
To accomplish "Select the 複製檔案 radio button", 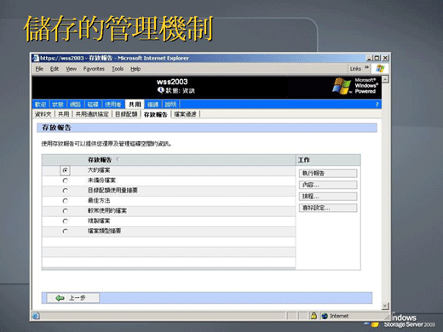I will click(x=66, y=221).
